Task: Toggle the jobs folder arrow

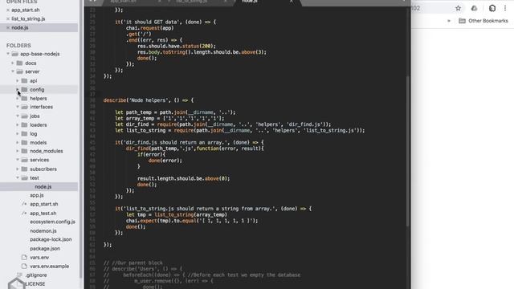Action: [x=18, y=116]
